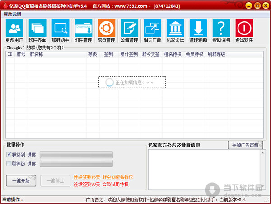Viewport: 271px width, 204px height.
Task: Open the 帮助说明 menu in menu bar
Action: [x=12, y=14]
